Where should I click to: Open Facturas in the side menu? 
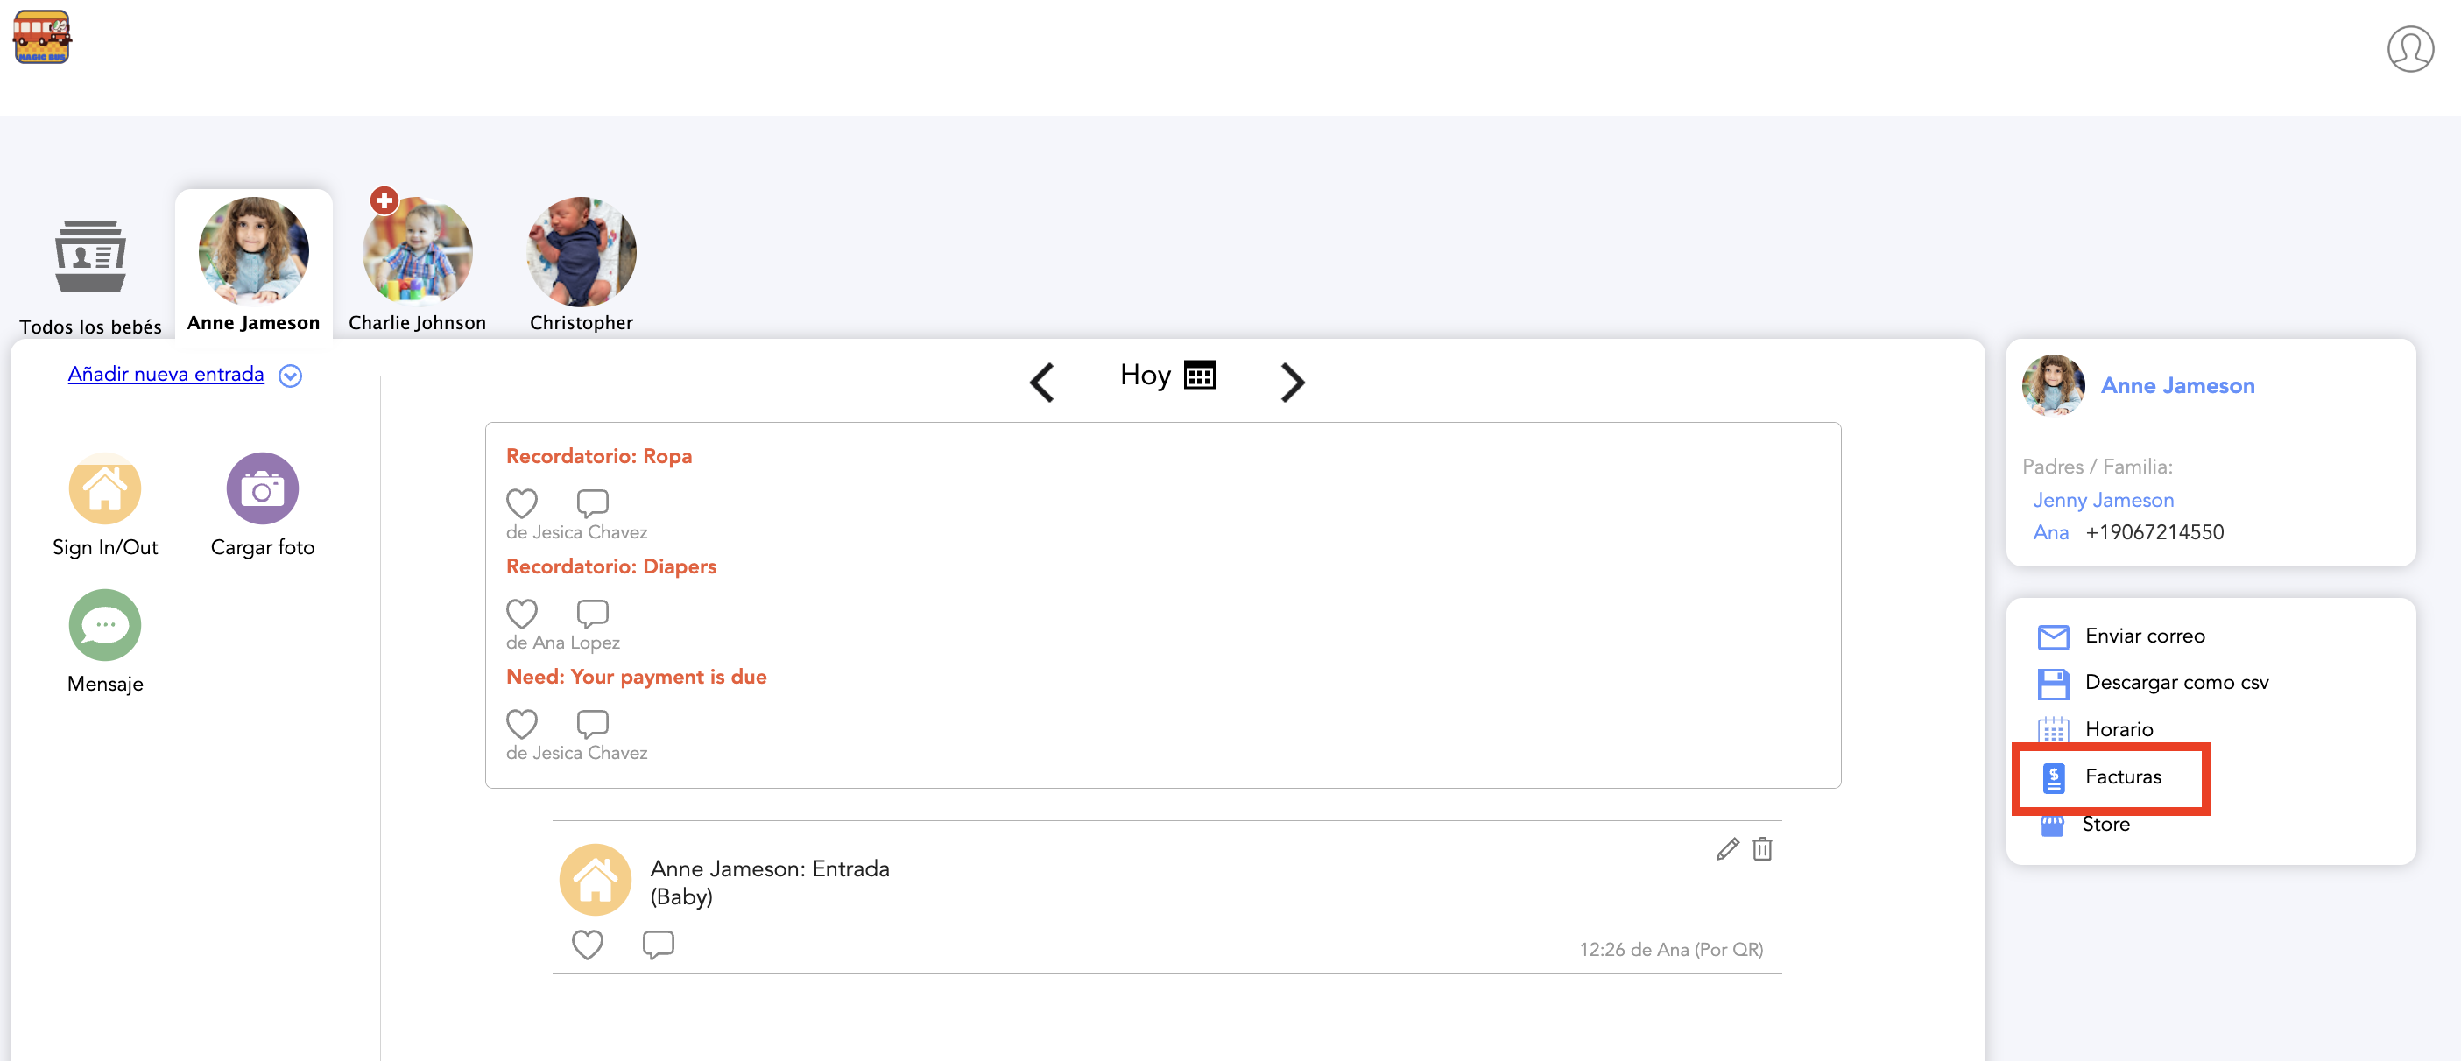pos(2122,777)
